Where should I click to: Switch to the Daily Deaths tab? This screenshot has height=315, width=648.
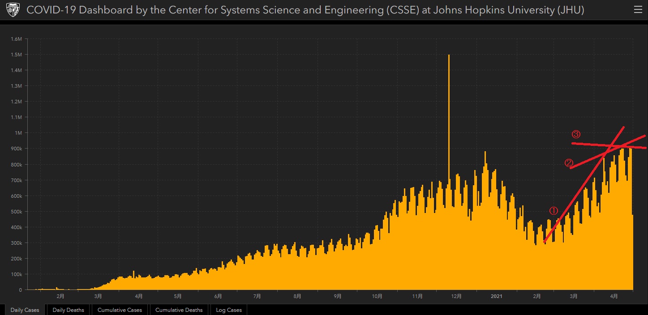(x=68, y=310)
